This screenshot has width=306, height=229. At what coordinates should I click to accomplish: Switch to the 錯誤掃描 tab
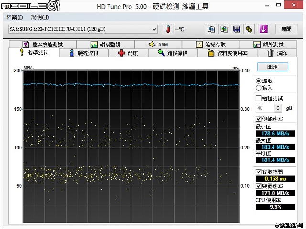click(x=173, y=53)
